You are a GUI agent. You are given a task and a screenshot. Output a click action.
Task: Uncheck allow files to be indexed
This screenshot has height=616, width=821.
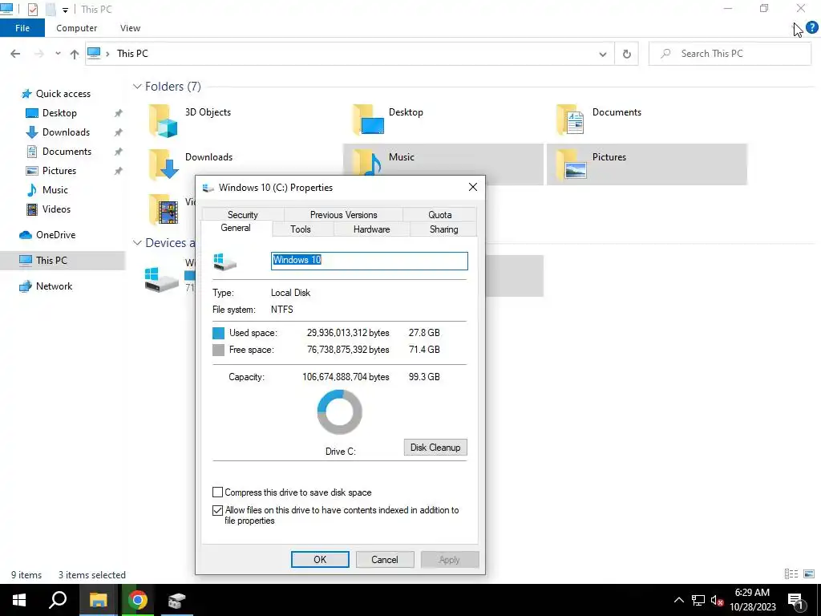[217, 510]
